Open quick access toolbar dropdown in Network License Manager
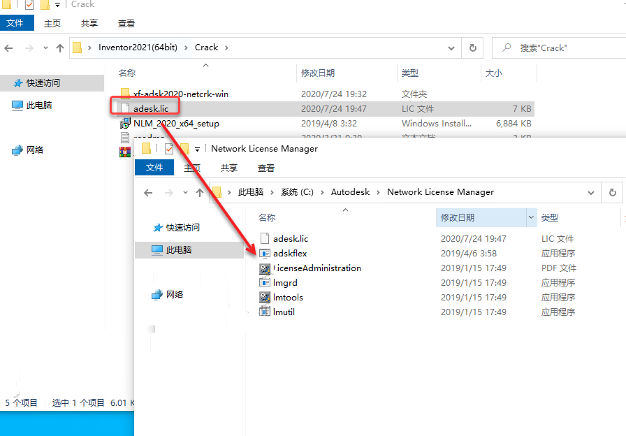Screen dimensions: 626x436 (197, 150)
